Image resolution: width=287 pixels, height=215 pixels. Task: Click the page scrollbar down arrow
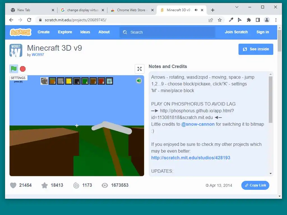click(279, 196)
